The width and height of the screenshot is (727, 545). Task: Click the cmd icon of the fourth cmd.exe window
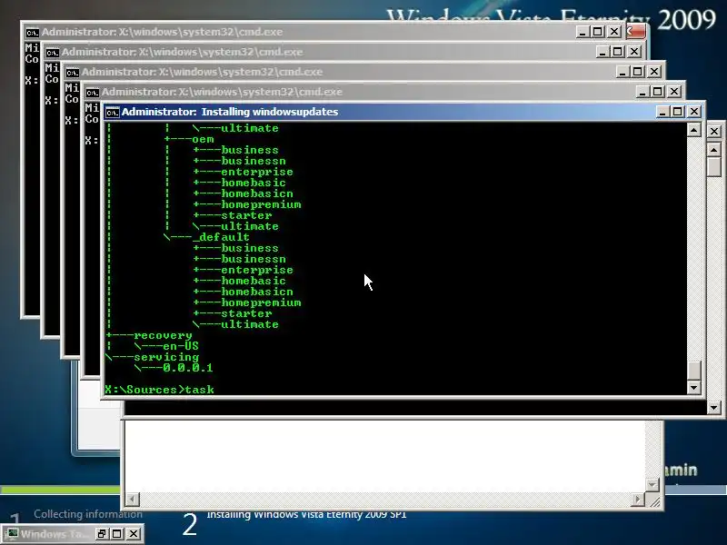tap(92, 93)
